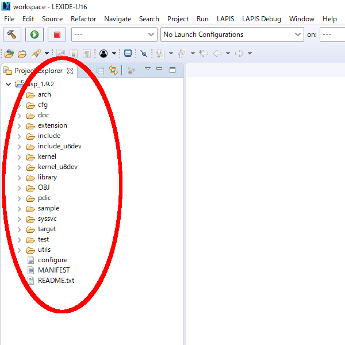Open the dropdown arrow beside the pencil icon

click(x=47, y=53)
